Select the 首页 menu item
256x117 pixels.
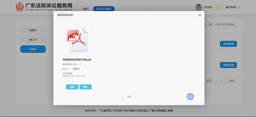pyautogui.click(x=86, y=9)
